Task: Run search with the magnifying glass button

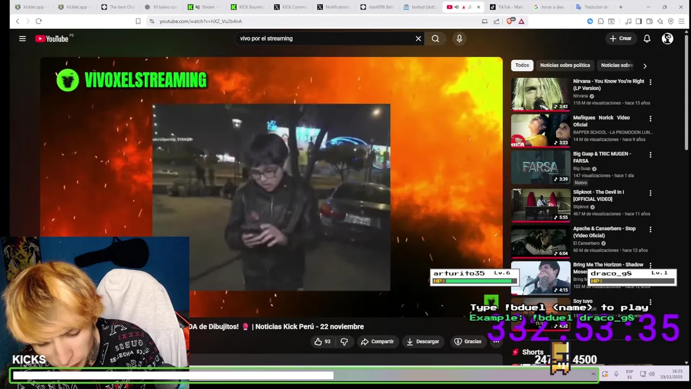Action: pyautogui.click(x=435, y=38)
